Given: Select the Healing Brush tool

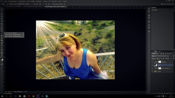Looking at the screenshot, I should [x=2, y=24].
